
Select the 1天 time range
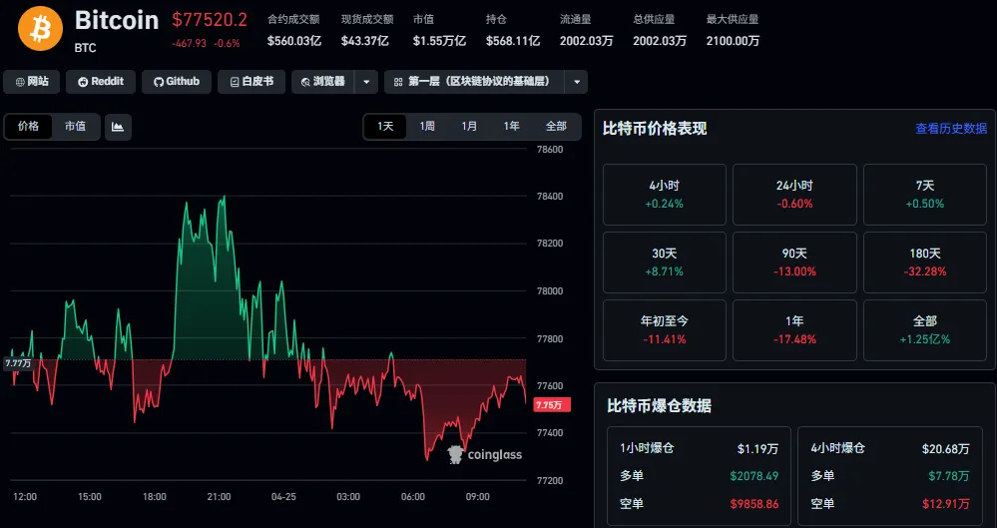point(385,127)
